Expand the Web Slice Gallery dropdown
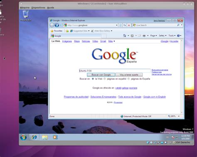197x157 pixels. [x=111, y=31]
